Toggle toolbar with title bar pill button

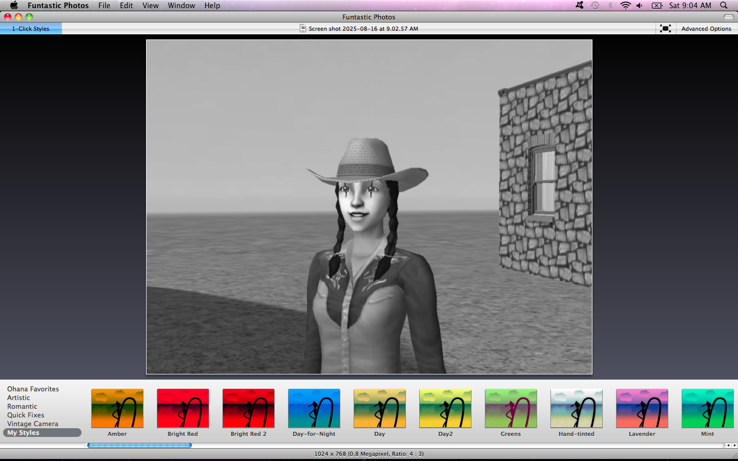728,17
